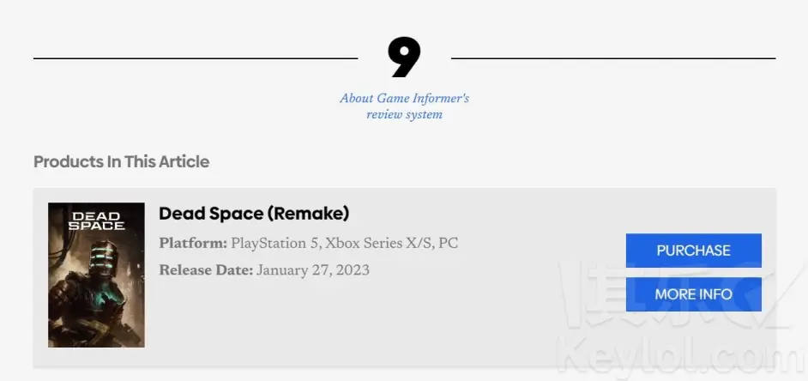Click the PC platform text
This screenshot has height=381, width=808.
coord(449,244)
